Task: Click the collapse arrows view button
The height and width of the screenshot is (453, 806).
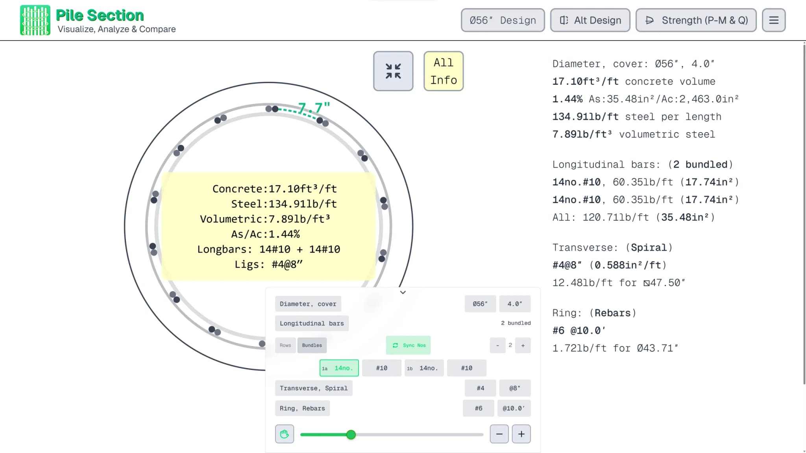Action: 393,71
